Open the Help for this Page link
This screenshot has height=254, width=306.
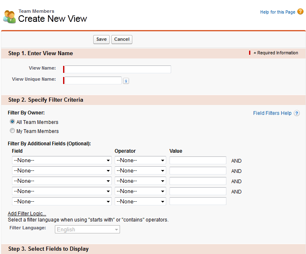point(278,12)
